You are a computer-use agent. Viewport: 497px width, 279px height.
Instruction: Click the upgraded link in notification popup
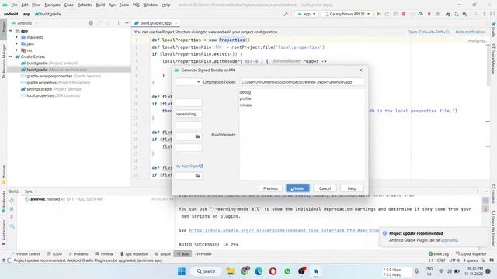449,240
